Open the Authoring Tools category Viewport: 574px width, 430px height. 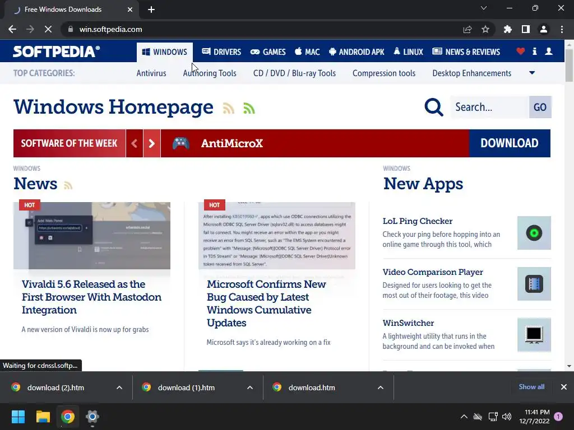(210, 73)
